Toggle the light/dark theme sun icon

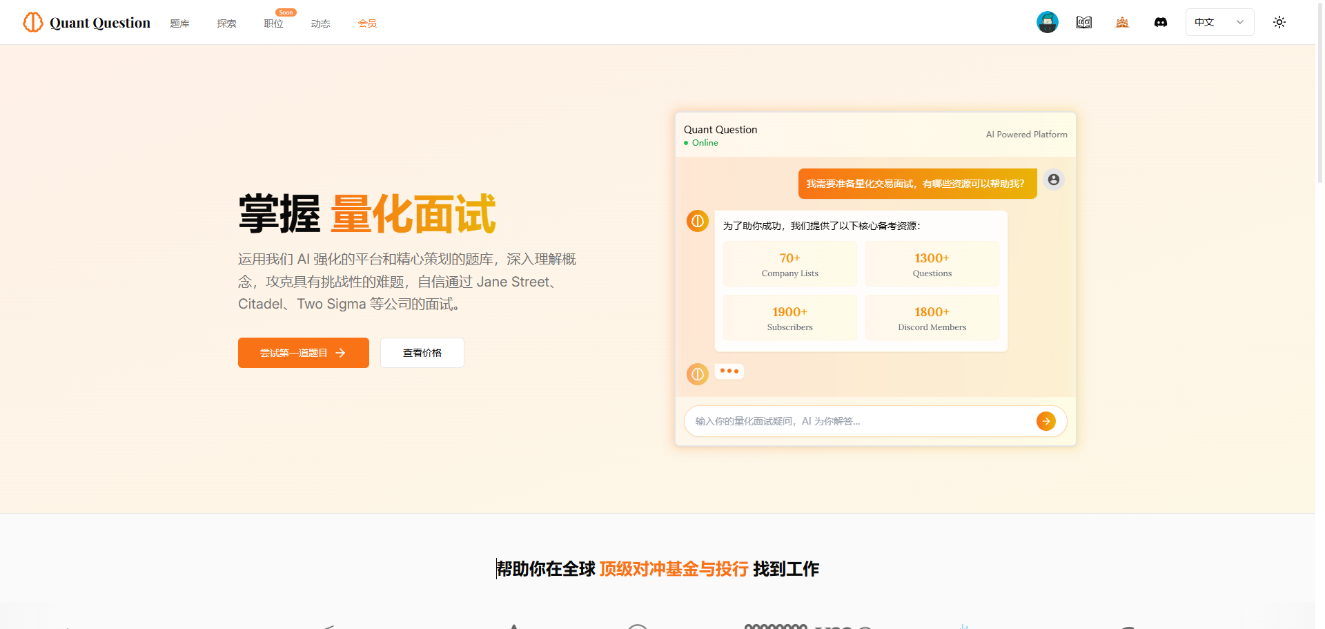click(1279, 22)
